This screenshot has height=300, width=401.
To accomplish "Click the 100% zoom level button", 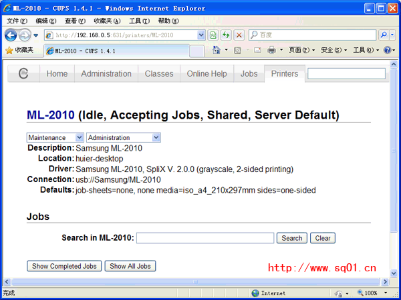I will (x=367, y=293).
